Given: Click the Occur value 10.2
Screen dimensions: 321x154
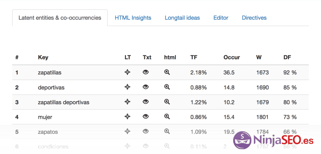Looking at the screenshot, I should (x=229, y=102).
